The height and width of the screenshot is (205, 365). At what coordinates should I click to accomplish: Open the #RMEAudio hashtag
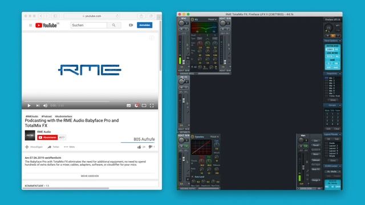(32, 116)
